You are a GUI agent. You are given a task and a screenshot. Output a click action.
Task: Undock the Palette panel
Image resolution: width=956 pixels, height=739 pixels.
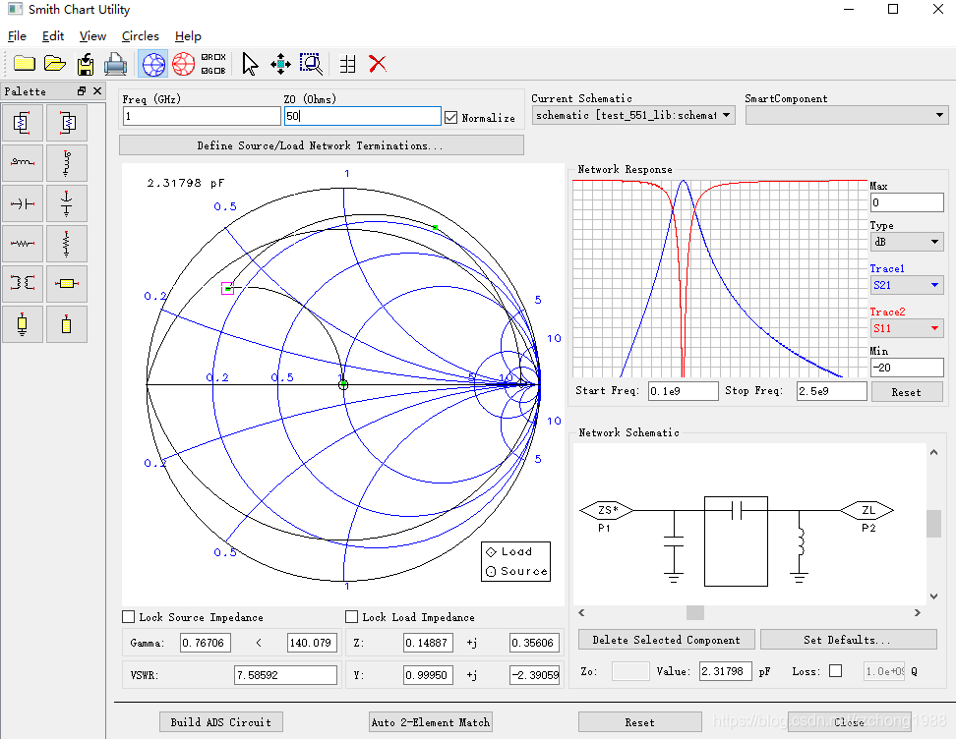click(82, 90)
